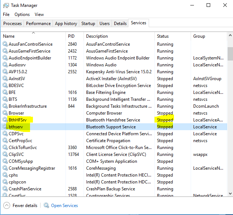
Task: Click the gear icon beside cplspcon
Action: (x=5, y=182)
